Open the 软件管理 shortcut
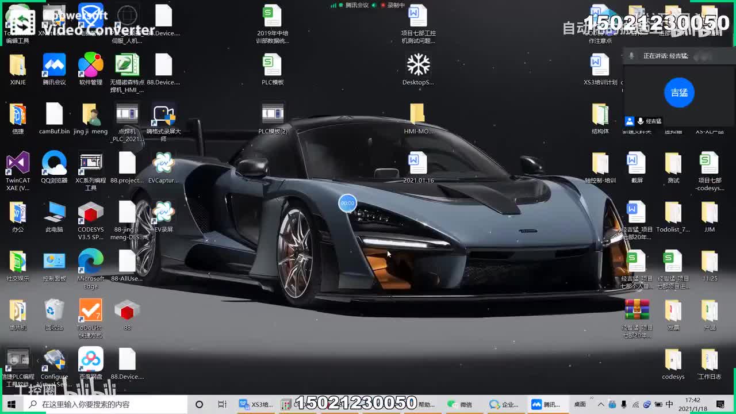The height and width of the screenshot is (414, 736). [x=91, y=69]
